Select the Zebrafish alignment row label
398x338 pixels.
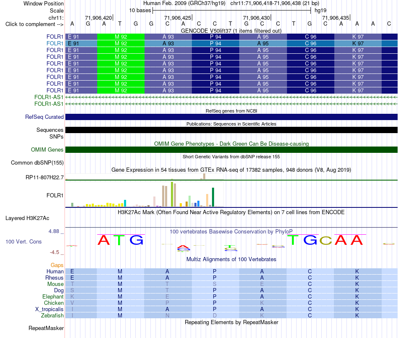pyautogui.click(x=52, y=315)
